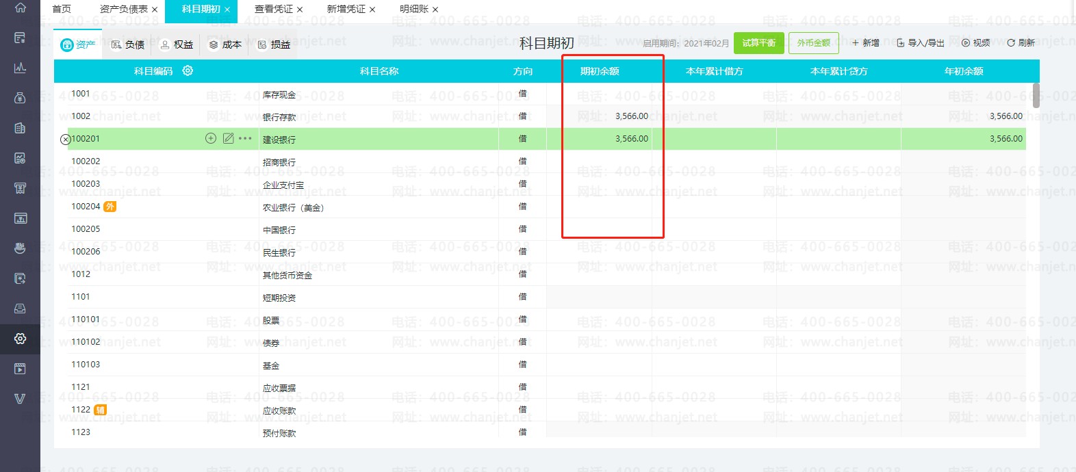
Task: Close the 查看凭证 tab
Action: [x=300, y=10]
